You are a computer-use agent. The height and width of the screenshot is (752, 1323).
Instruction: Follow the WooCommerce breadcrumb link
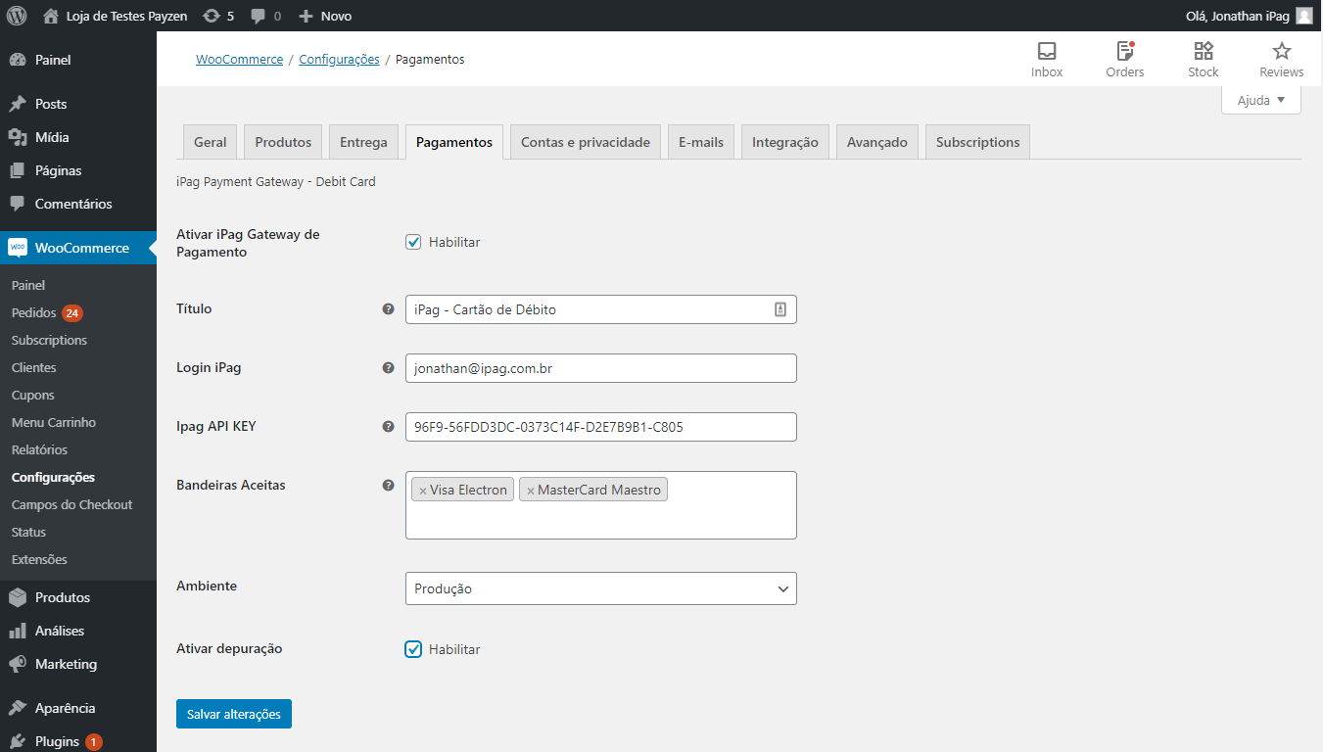239,60
